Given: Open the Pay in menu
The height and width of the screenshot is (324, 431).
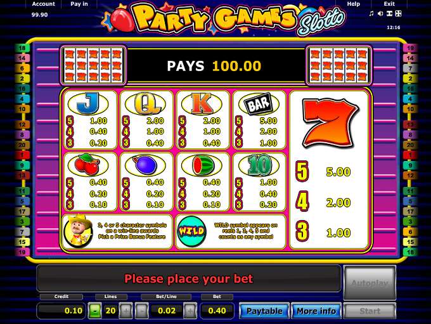Looking at the screenshot, I should (79, 4).
